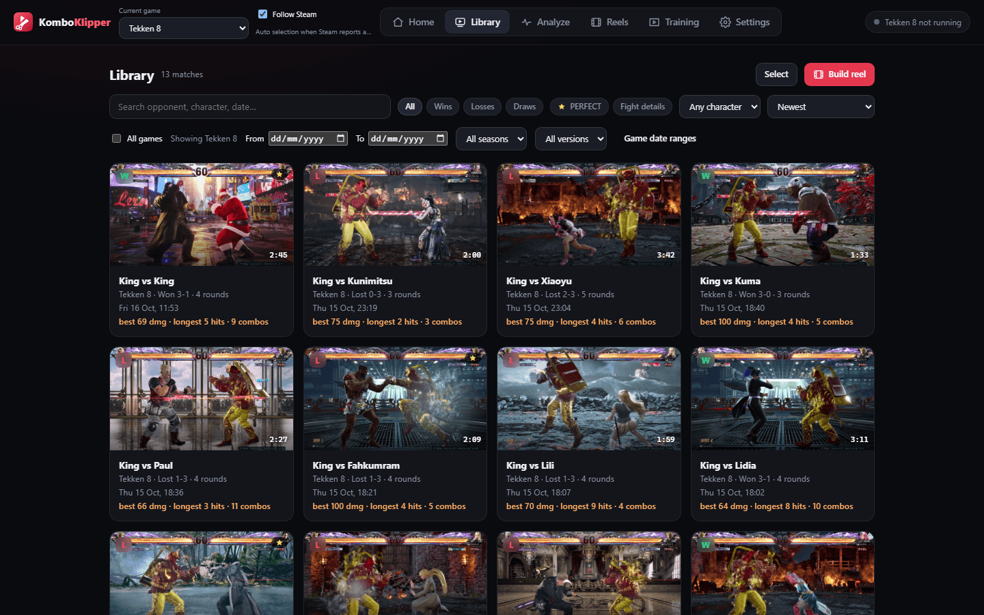984x615 pixels.
Task: Click the L badge on King vs Kunimitsu
Action: pos(318,176)
